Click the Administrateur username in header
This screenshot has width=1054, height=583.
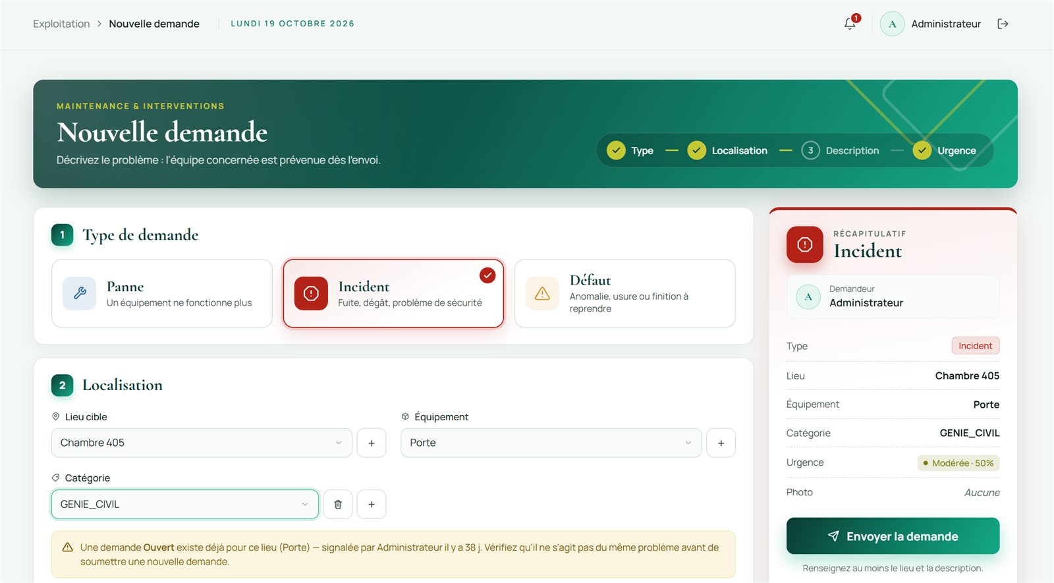click(946, 24)
